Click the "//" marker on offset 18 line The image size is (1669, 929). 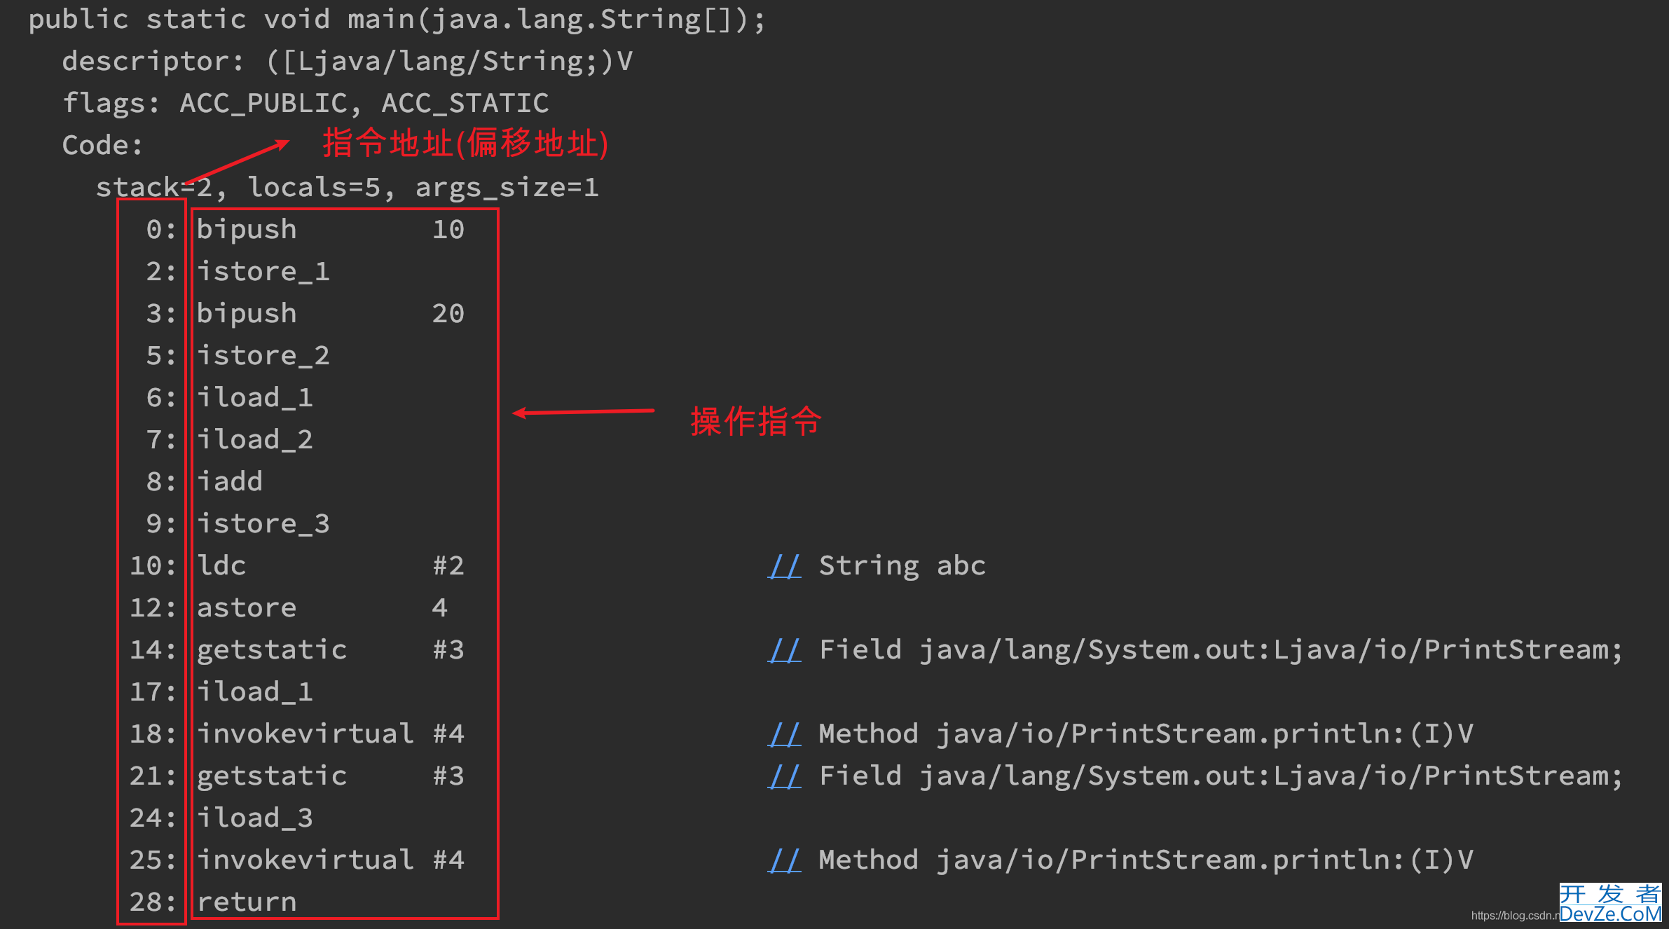(784, 734)
